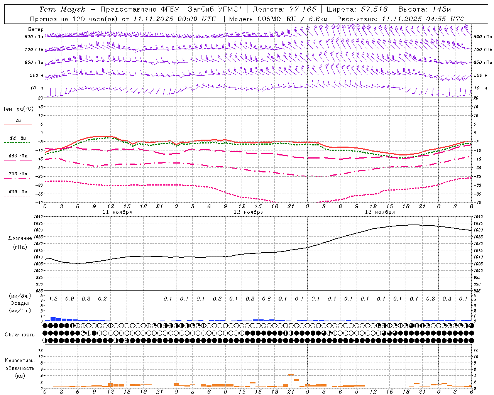Click the precipitation value 0.6
This screenshot has width=494, height=395.
tap(266, 299)
